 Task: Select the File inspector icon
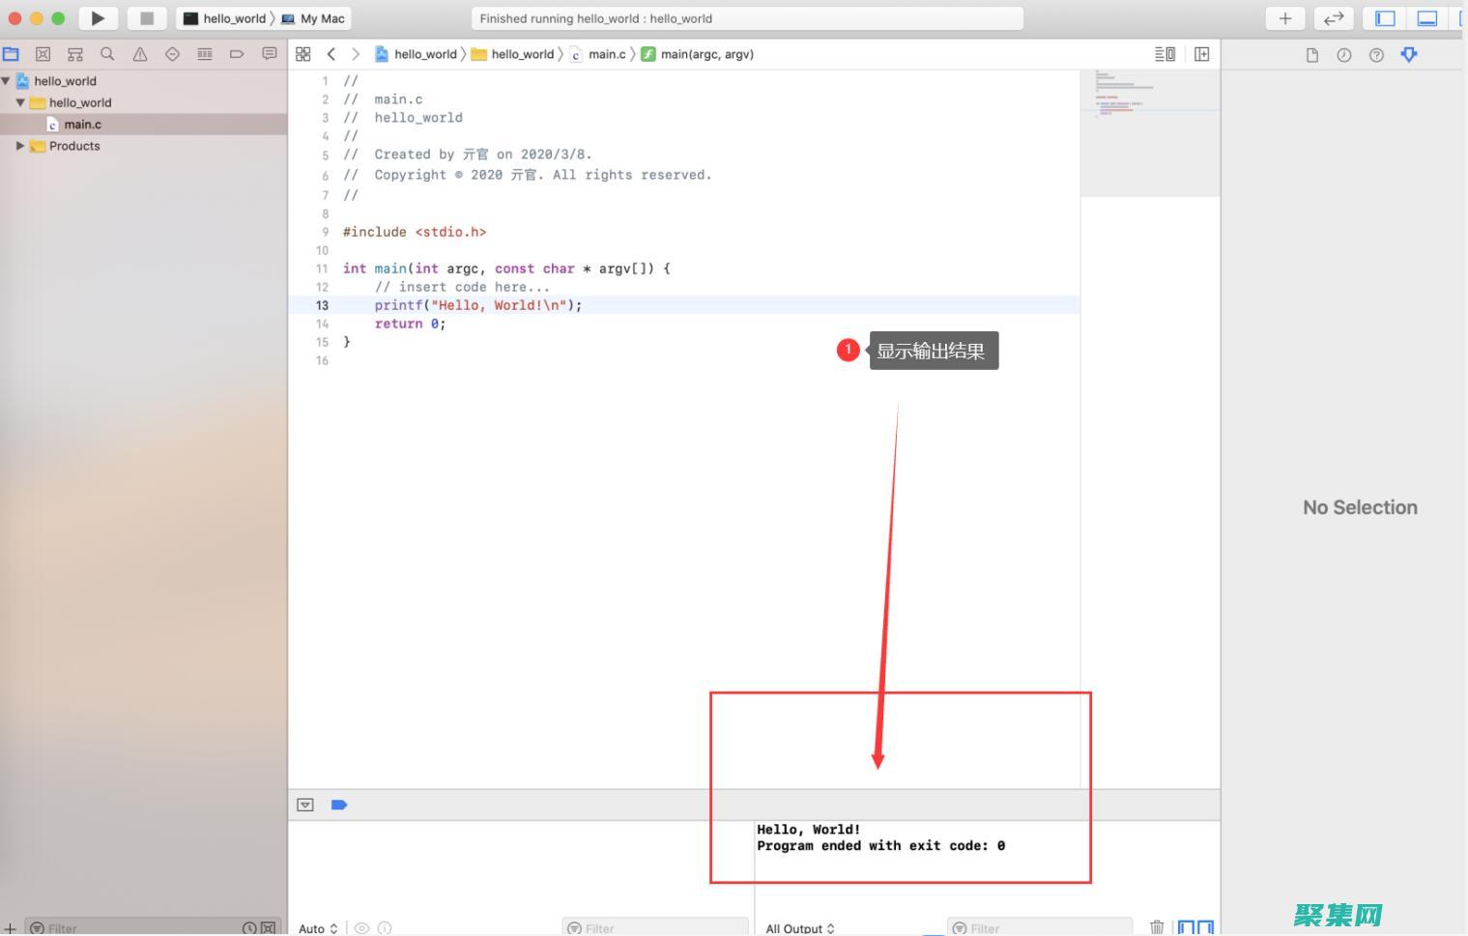pyautogui.click(x=1311, y=55)
